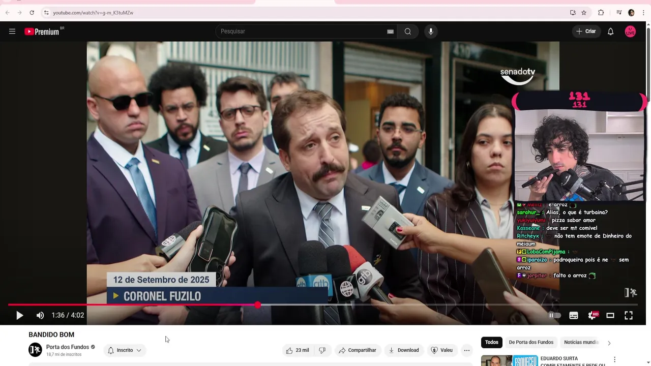Viewport: 651px width, 366px height.
Task: Show next filter chips with the arrow
Action: click(x=609, y=343)
